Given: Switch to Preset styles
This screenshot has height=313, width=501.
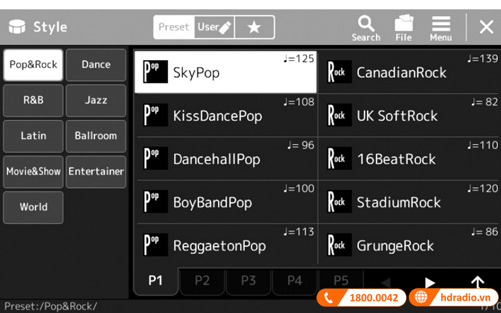Looking at the screenshot, I should click(x=173, y=28).
